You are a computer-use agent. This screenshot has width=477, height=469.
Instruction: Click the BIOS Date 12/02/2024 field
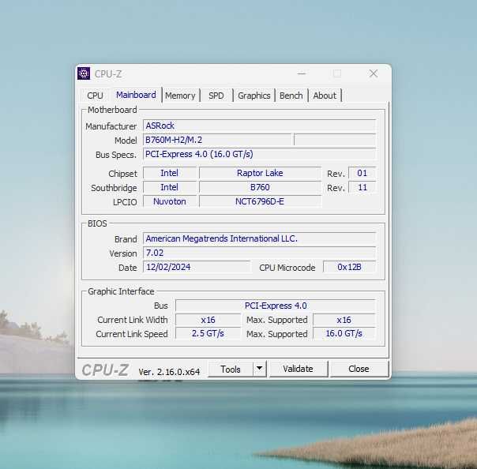[197, 267]
